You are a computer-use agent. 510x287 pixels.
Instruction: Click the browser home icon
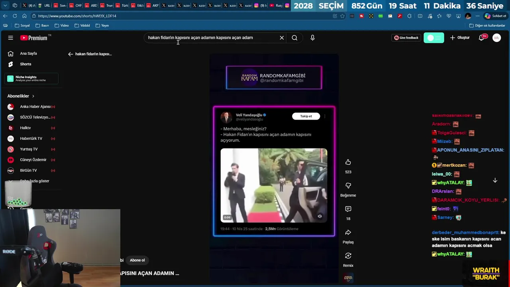coord(24,16)
